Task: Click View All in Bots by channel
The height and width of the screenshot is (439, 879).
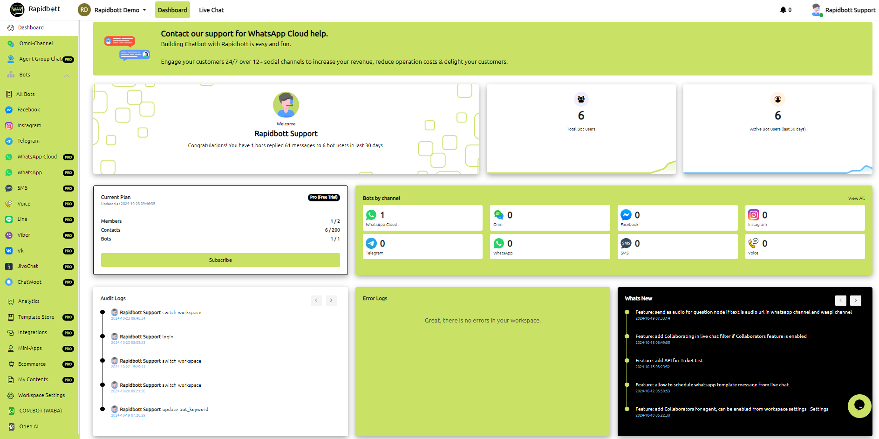Action: (x=856, y=199)
